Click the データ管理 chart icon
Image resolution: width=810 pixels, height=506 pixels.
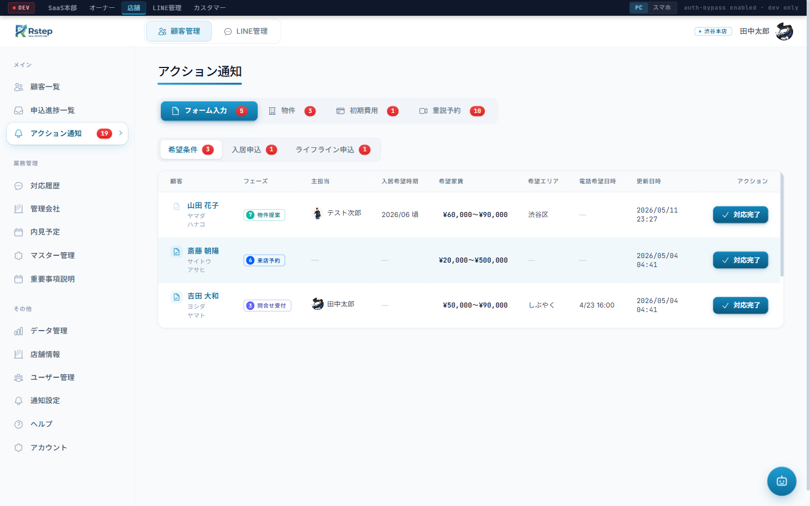pyautogui.click(x=19, y=331)
